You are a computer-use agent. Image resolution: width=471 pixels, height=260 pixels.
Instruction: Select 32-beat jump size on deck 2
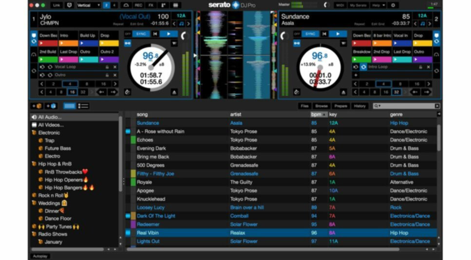tap(396, 92)
